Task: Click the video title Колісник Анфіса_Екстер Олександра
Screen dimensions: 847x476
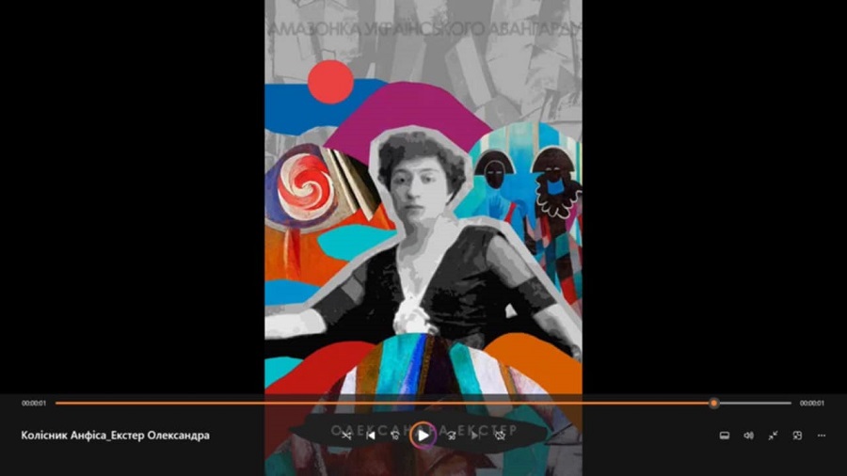Action: point(115,435)
